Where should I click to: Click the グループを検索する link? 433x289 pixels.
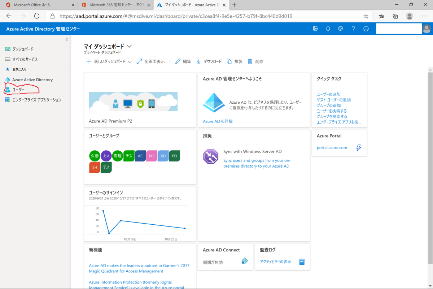pos(332,116)
